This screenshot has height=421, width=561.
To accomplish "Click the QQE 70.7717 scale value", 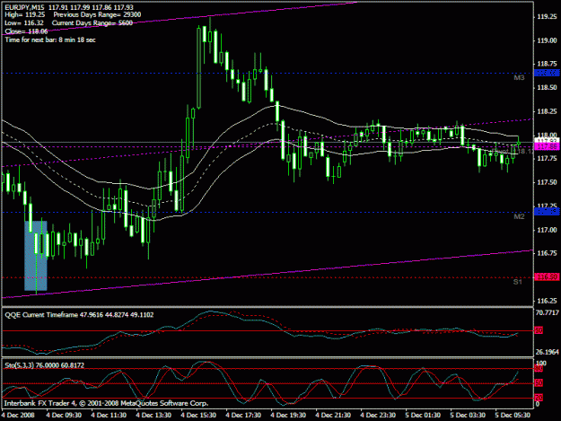I will tap(547, 312).
